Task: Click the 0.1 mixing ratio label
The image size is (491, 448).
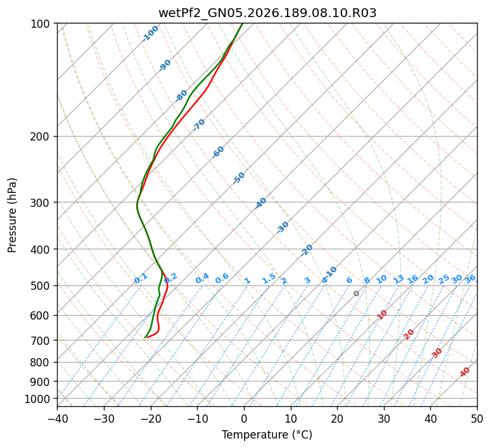Action: (x=141, y=278)
